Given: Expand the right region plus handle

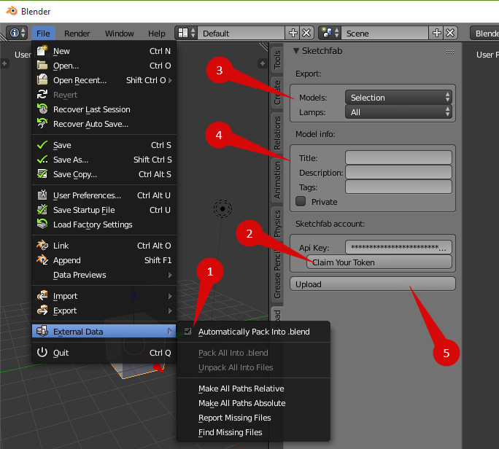Looking at the screenshot, I should [x=262, y=63].
